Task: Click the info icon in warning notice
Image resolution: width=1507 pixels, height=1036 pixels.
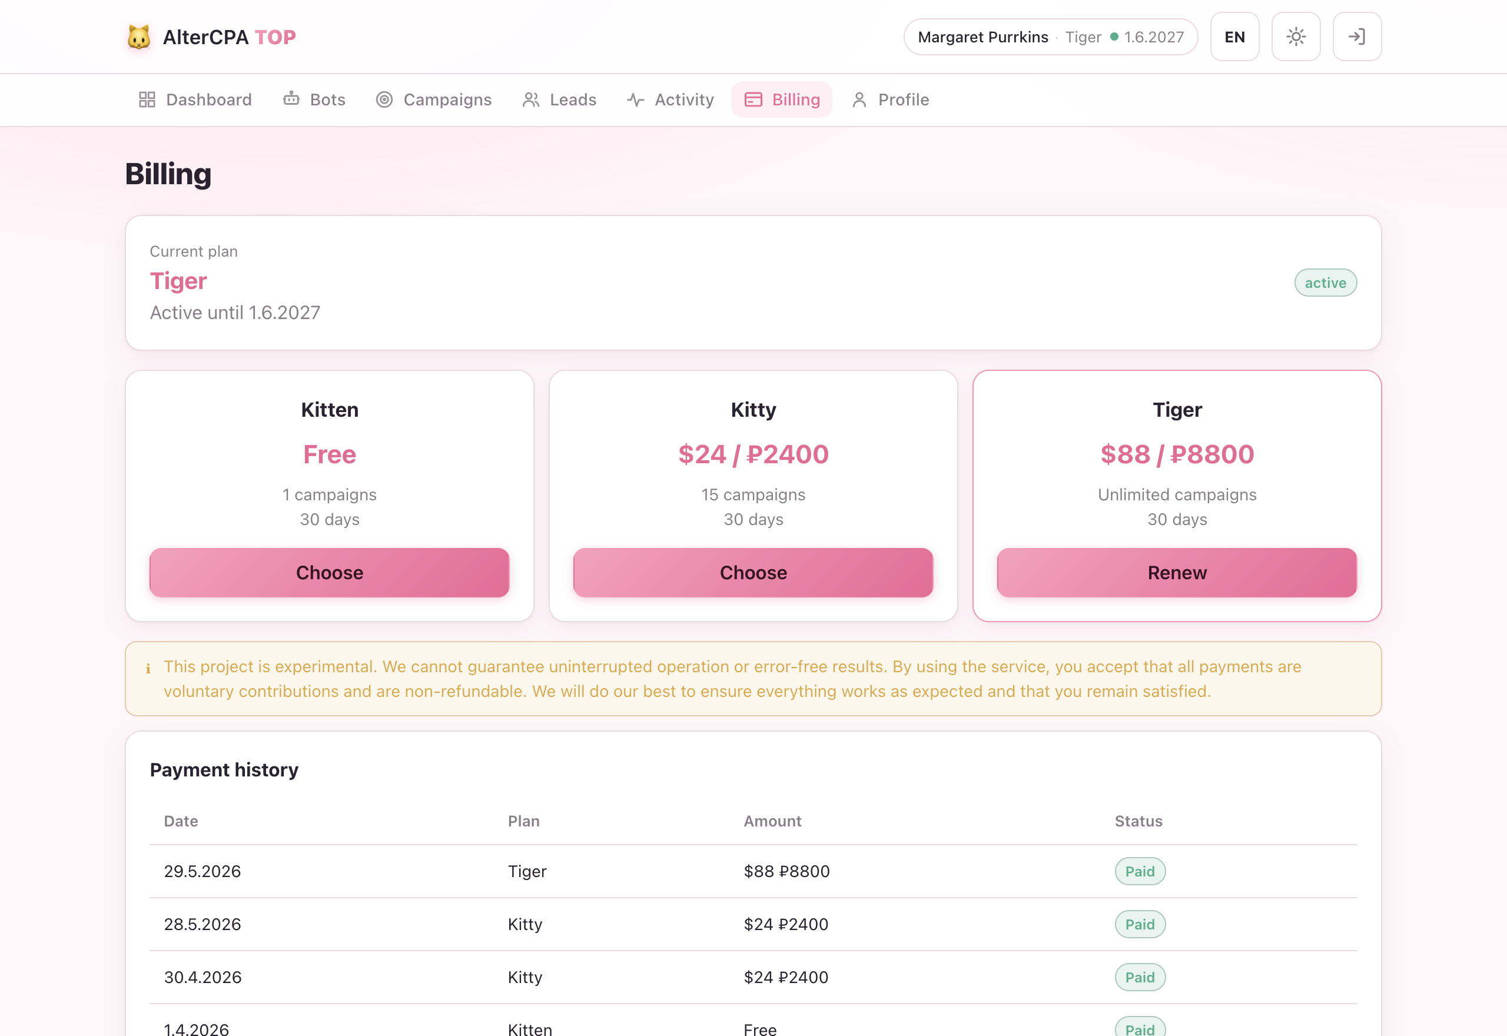Action: point(148,668)
